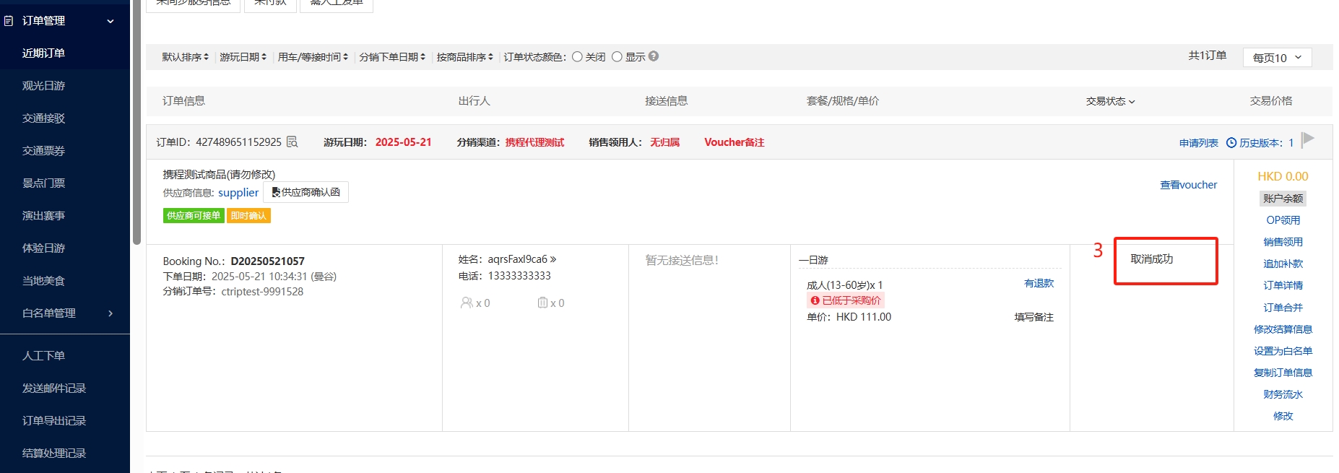Image resolution: width=1339 pixels, height=473 pixels.
Task: Open the supplier link
Action: [238, 193]
